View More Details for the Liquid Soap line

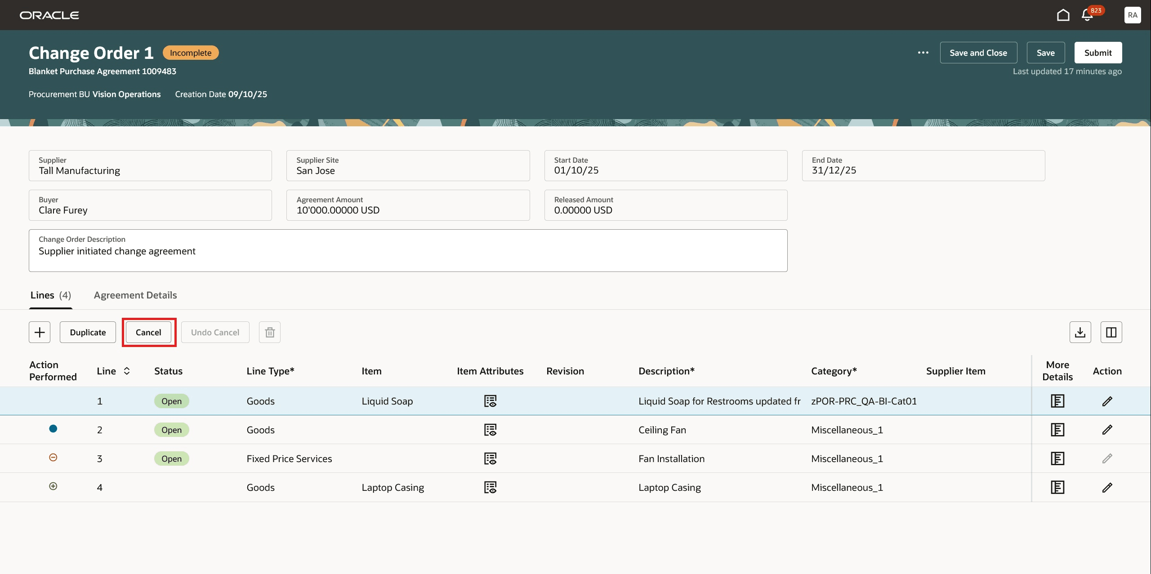tap(1057, 400)
